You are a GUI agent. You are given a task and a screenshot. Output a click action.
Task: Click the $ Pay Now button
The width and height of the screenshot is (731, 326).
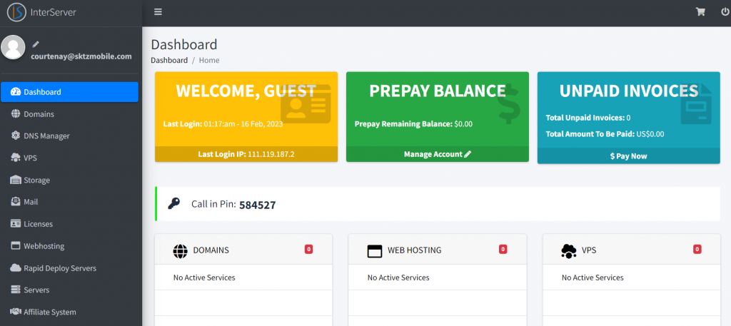(x=628, y=156)
